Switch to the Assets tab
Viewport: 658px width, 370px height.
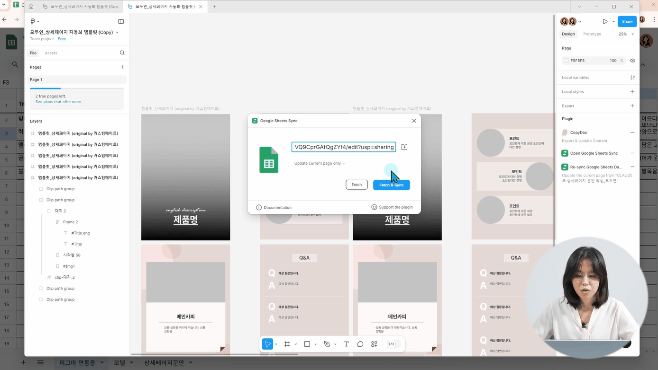click(x=51, y=53)
